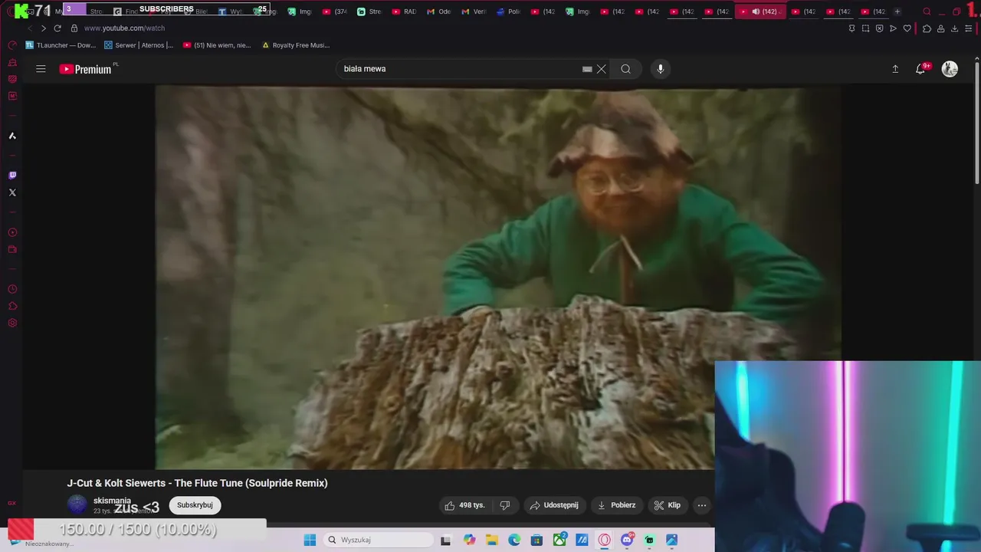Click the video title The Flute Tune
The height and width of the screenshot is (552, 981).
point(197,483)
